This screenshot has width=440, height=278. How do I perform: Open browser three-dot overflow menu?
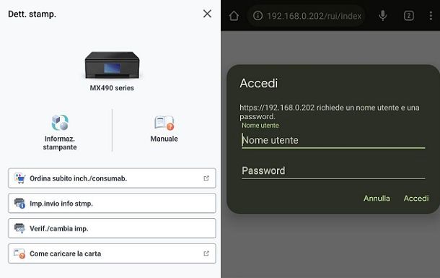[431, 16]
